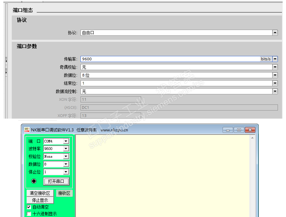Viewport: 286px width, 217px height.
Task: Open the 结束位 stop bit dropdown
Action: (x=275, y=83)
